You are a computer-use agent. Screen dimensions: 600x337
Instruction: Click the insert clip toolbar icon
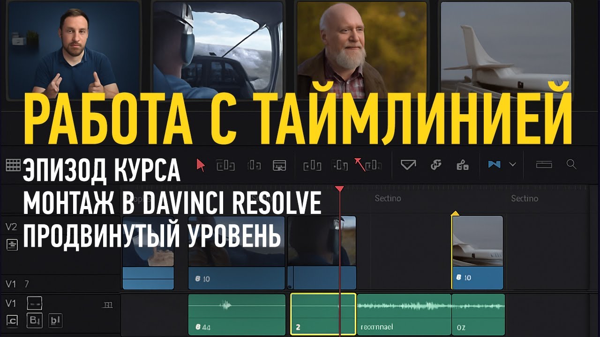click(312, 165)
